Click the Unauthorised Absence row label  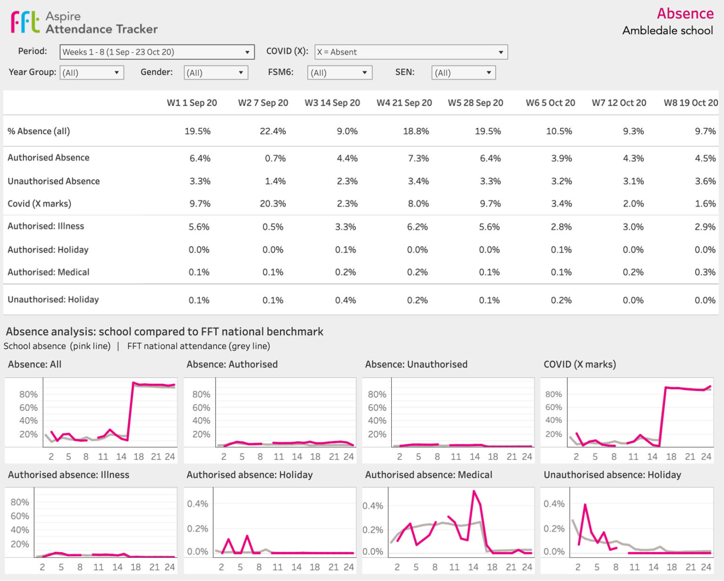pos(54,181)
